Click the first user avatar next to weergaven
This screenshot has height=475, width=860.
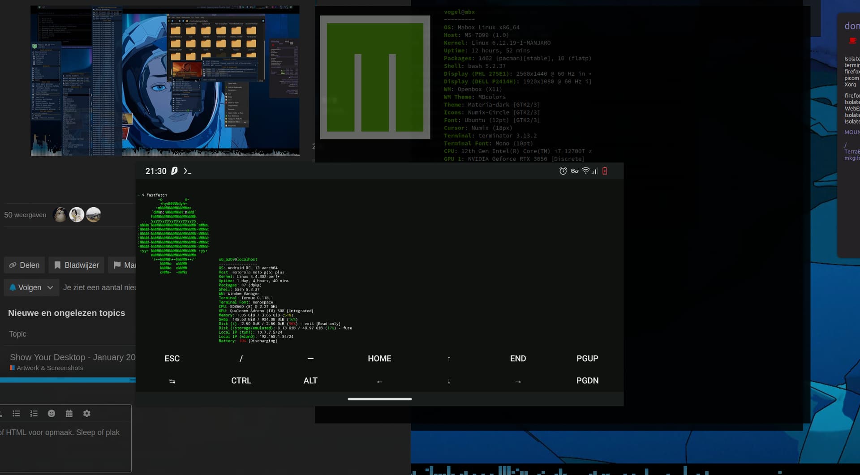[x=60, y=215]
